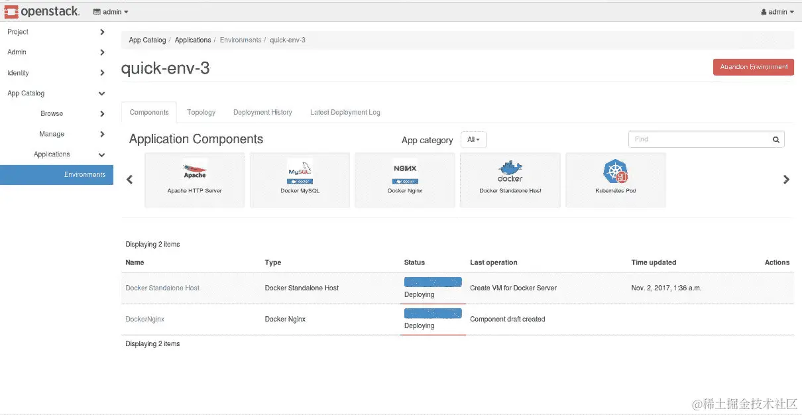Show previous application components with left arrow
Screen dimensions: 802x415
pos(130,180)
